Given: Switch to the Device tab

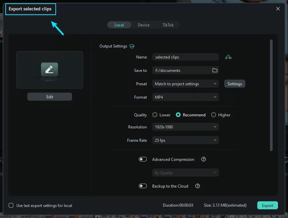Looking at the screenshot, I should point(143,25).
